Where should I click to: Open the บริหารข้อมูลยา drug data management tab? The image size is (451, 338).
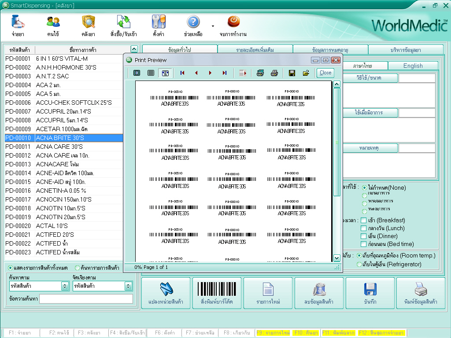coord(406,49)
